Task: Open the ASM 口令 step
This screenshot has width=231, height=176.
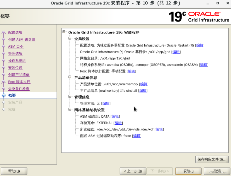Action: tap(16, 47)
